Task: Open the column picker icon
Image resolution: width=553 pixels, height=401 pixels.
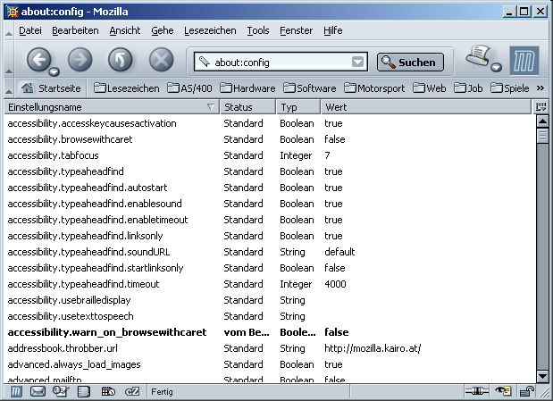Action: (x=541, y=107)
